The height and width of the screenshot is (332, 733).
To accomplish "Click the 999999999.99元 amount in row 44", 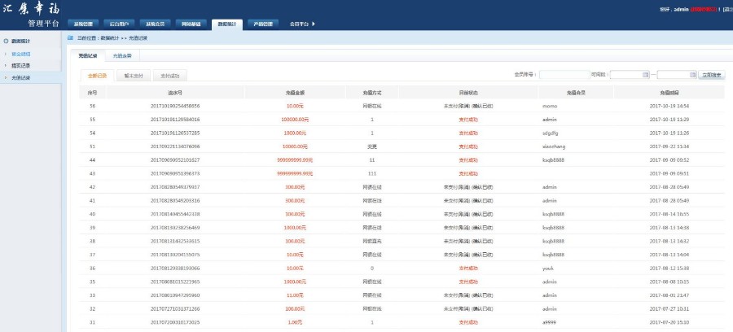I will [x=295, y=160].
